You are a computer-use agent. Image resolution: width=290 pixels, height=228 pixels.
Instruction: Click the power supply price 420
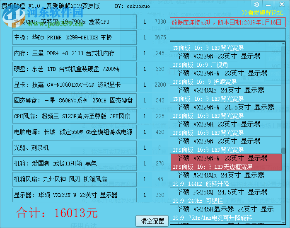pos(160,132)
